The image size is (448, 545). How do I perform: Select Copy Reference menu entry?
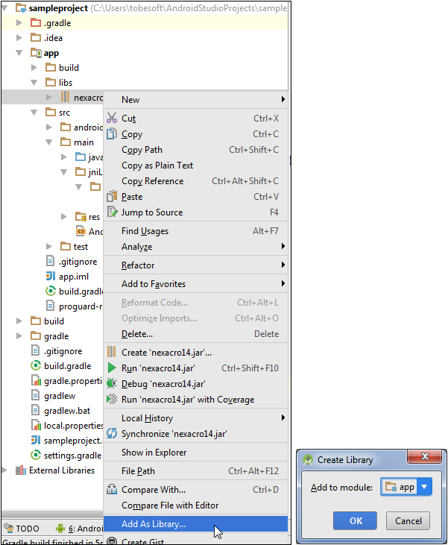[x=195, y=180]
